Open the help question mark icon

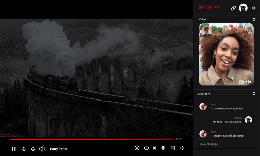coord(147,148)
